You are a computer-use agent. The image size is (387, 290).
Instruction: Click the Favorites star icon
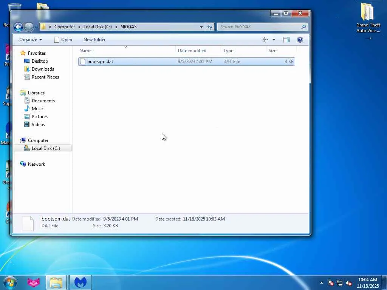(x=23, y=53)
